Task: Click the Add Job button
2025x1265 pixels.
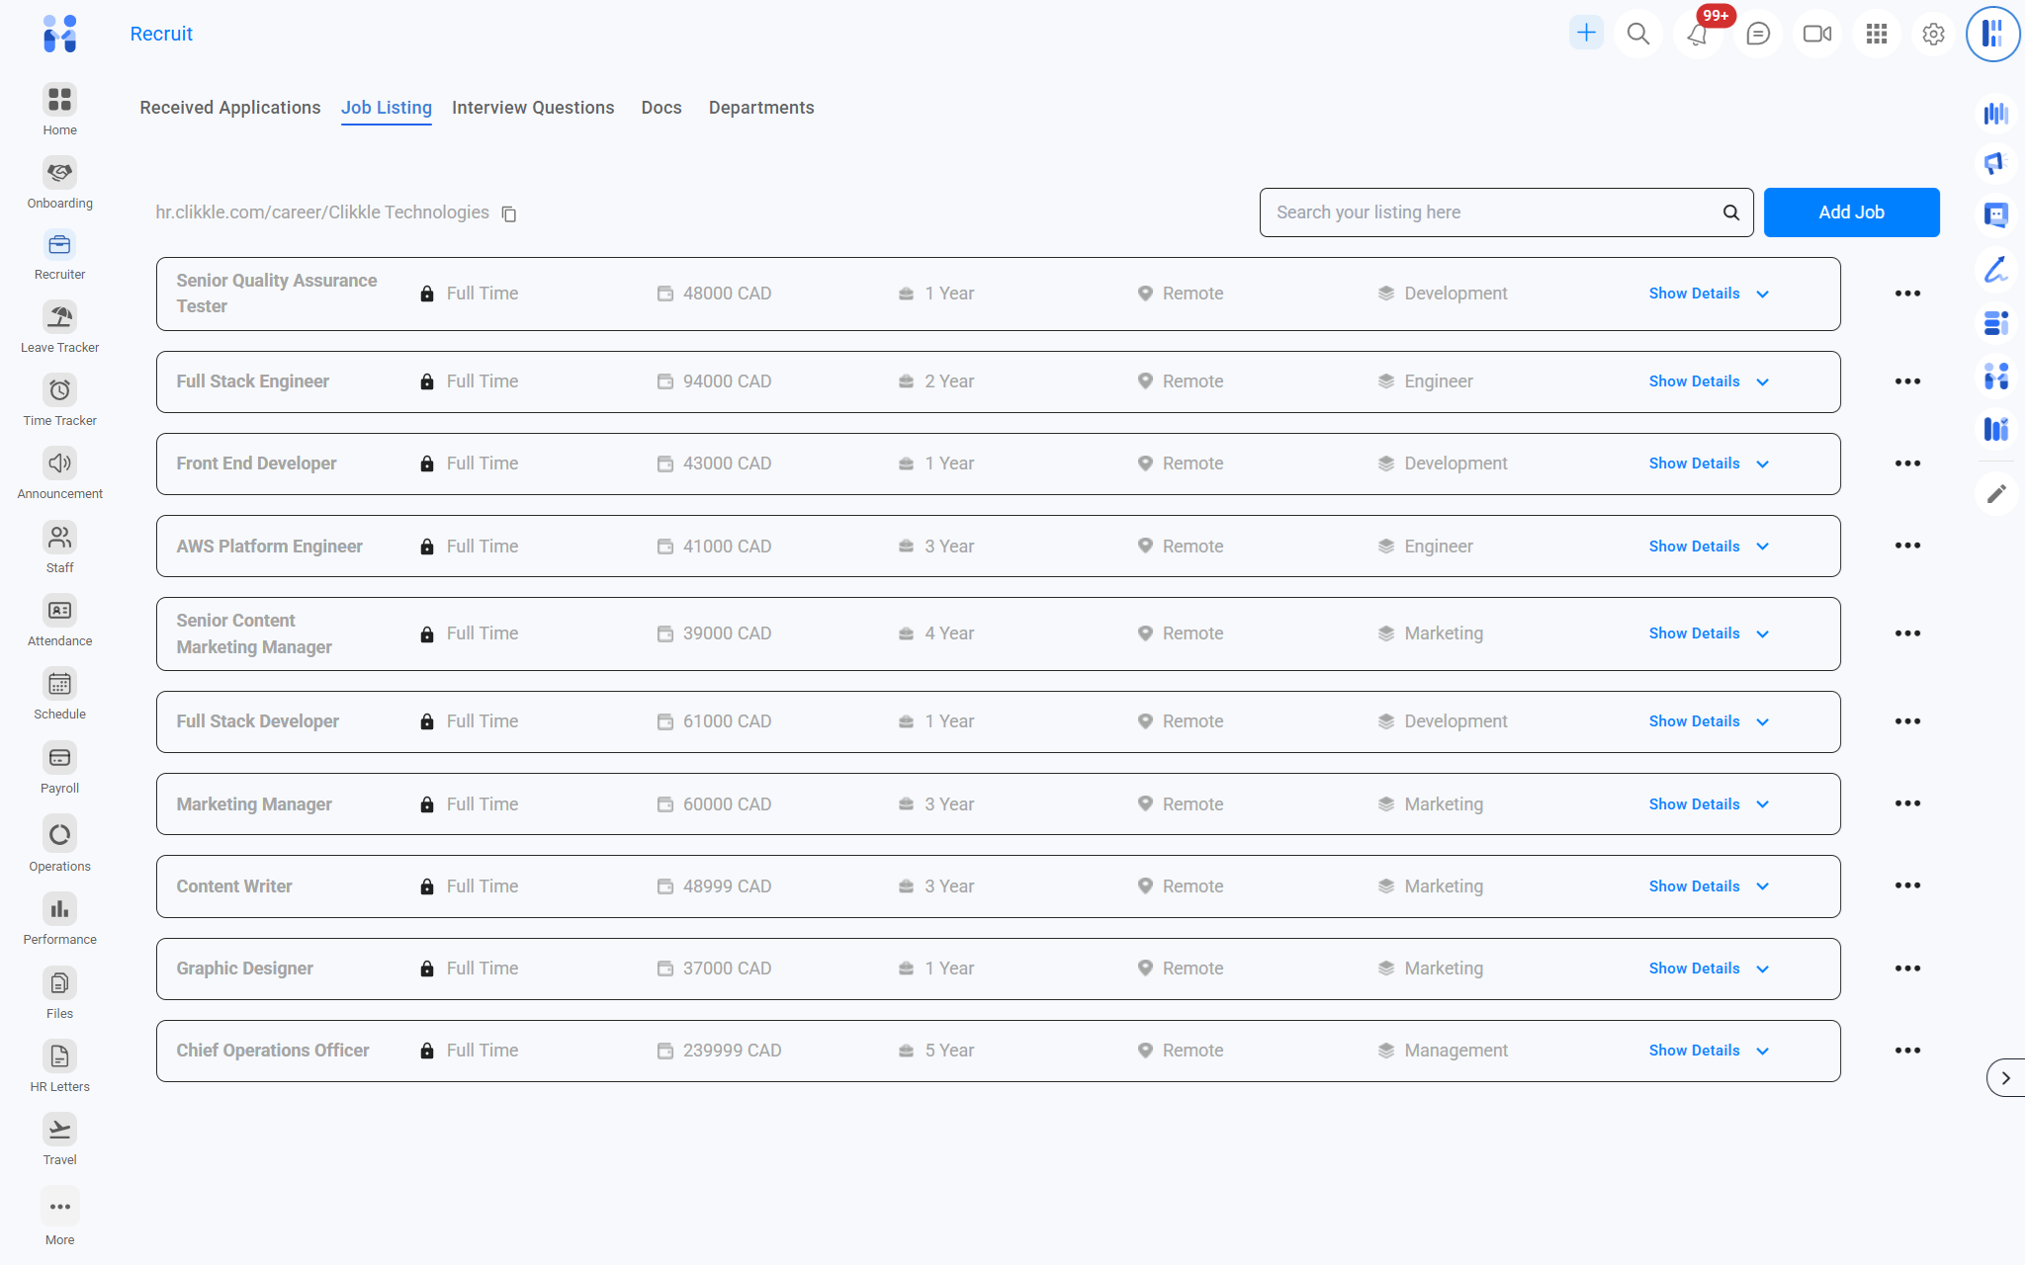Action: (1851, 212)
